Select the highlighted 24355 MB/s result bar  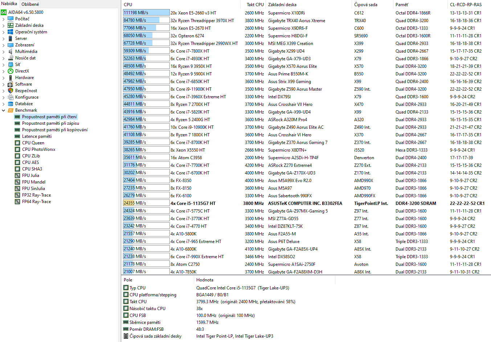[x=146, y=203]
